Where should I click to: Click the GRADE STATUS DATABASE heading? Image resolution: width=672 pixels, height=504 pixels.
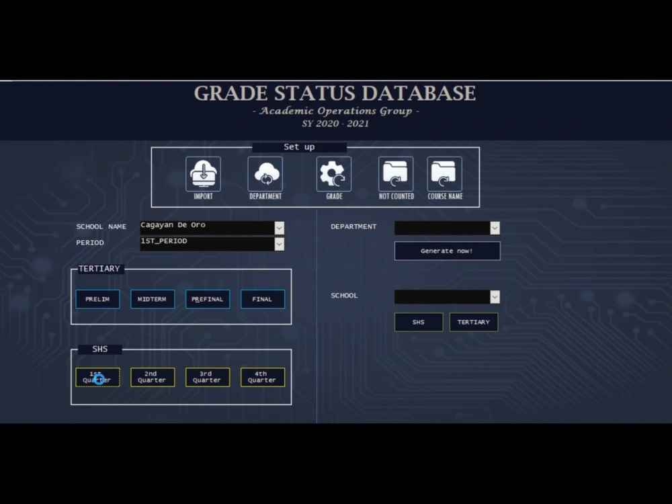335,93
